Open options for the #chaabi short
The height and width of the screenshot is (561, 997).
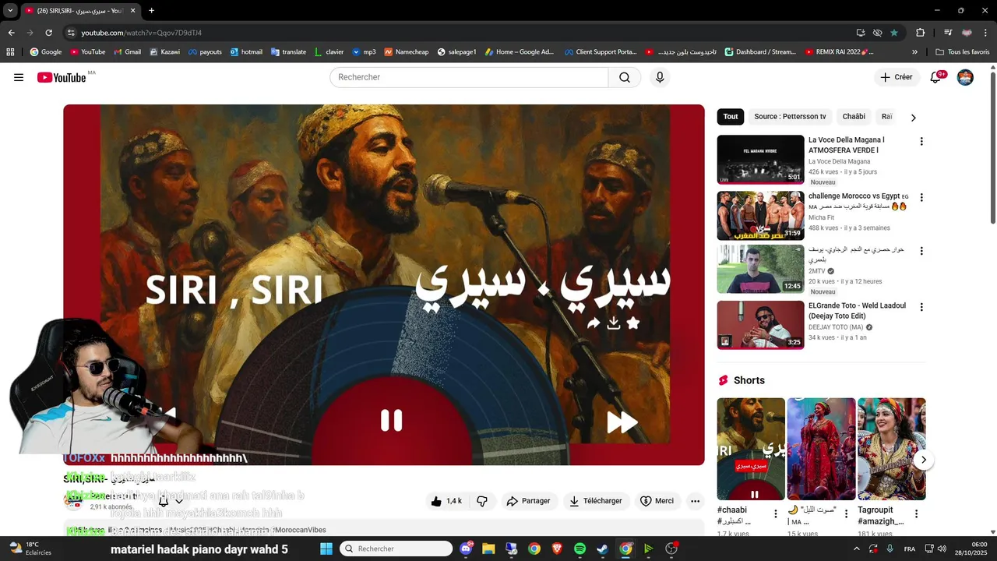(x=776, y=513)
